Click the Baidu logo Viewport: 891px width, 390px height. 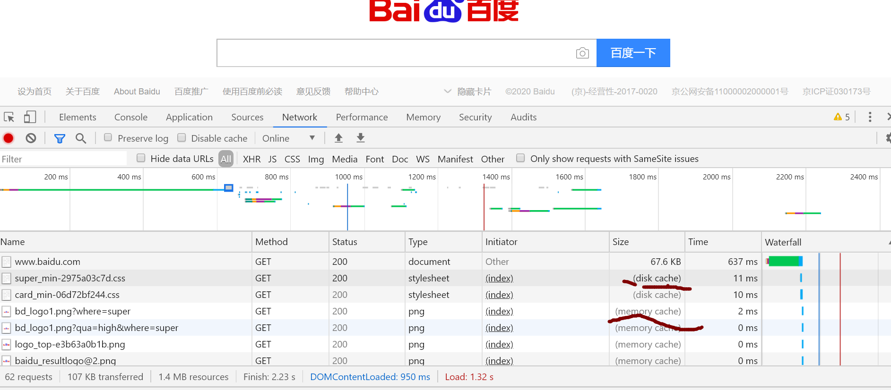tap(444, 10)
